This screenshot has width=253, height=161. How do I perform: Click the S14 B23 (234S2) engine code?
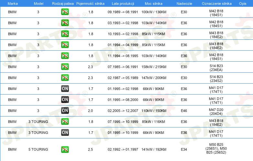(x=216, y=79)
